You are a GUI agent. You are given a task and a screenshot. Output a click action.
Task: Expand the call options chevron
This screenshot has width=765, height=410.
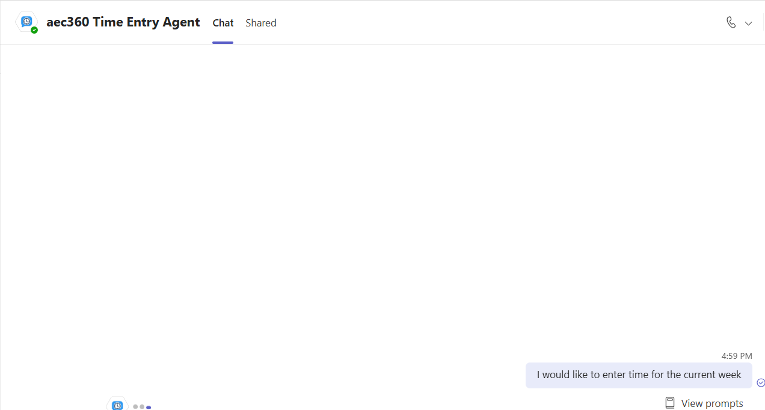click(x=748, y=23)
